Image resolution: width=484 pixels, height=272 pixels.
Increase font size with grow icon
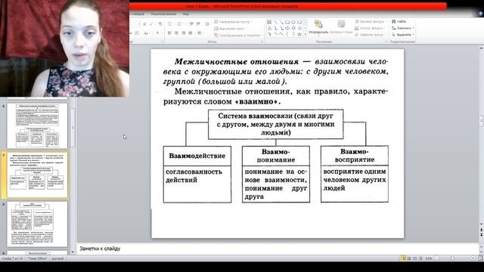[x=144, y=23]
